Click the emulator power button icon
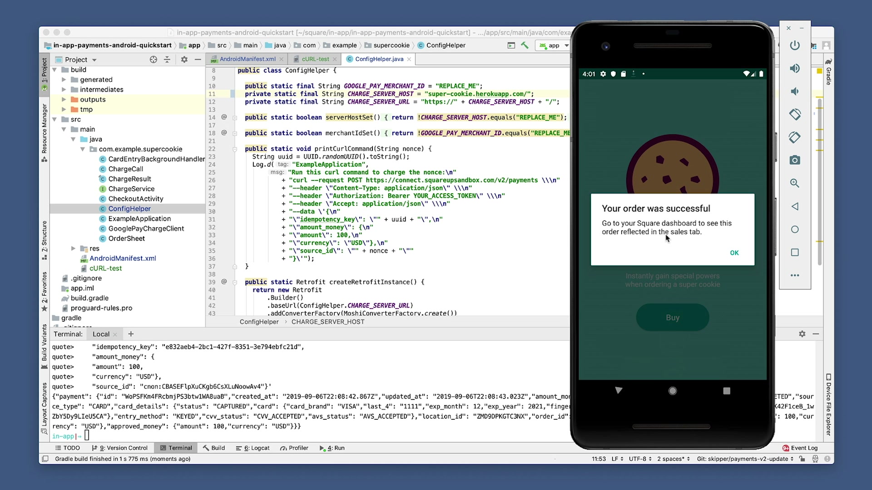 794,45
